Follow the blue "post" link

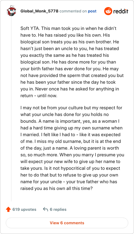pos(92,11)
